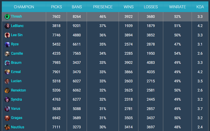Click the Varus champion portrait
The height and width of the screenshot is (131, 210).
(7, 109)
